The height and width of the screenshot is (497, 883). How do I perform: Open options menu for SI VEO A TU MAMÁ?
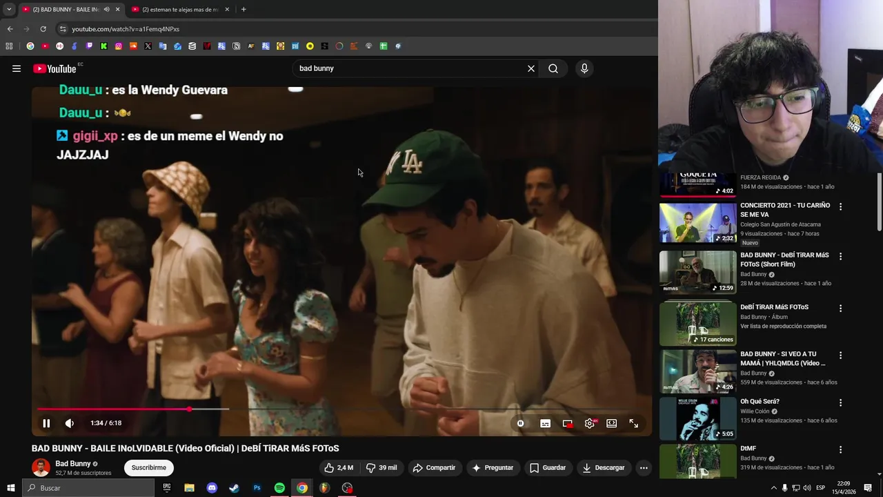tap(840, 355)
